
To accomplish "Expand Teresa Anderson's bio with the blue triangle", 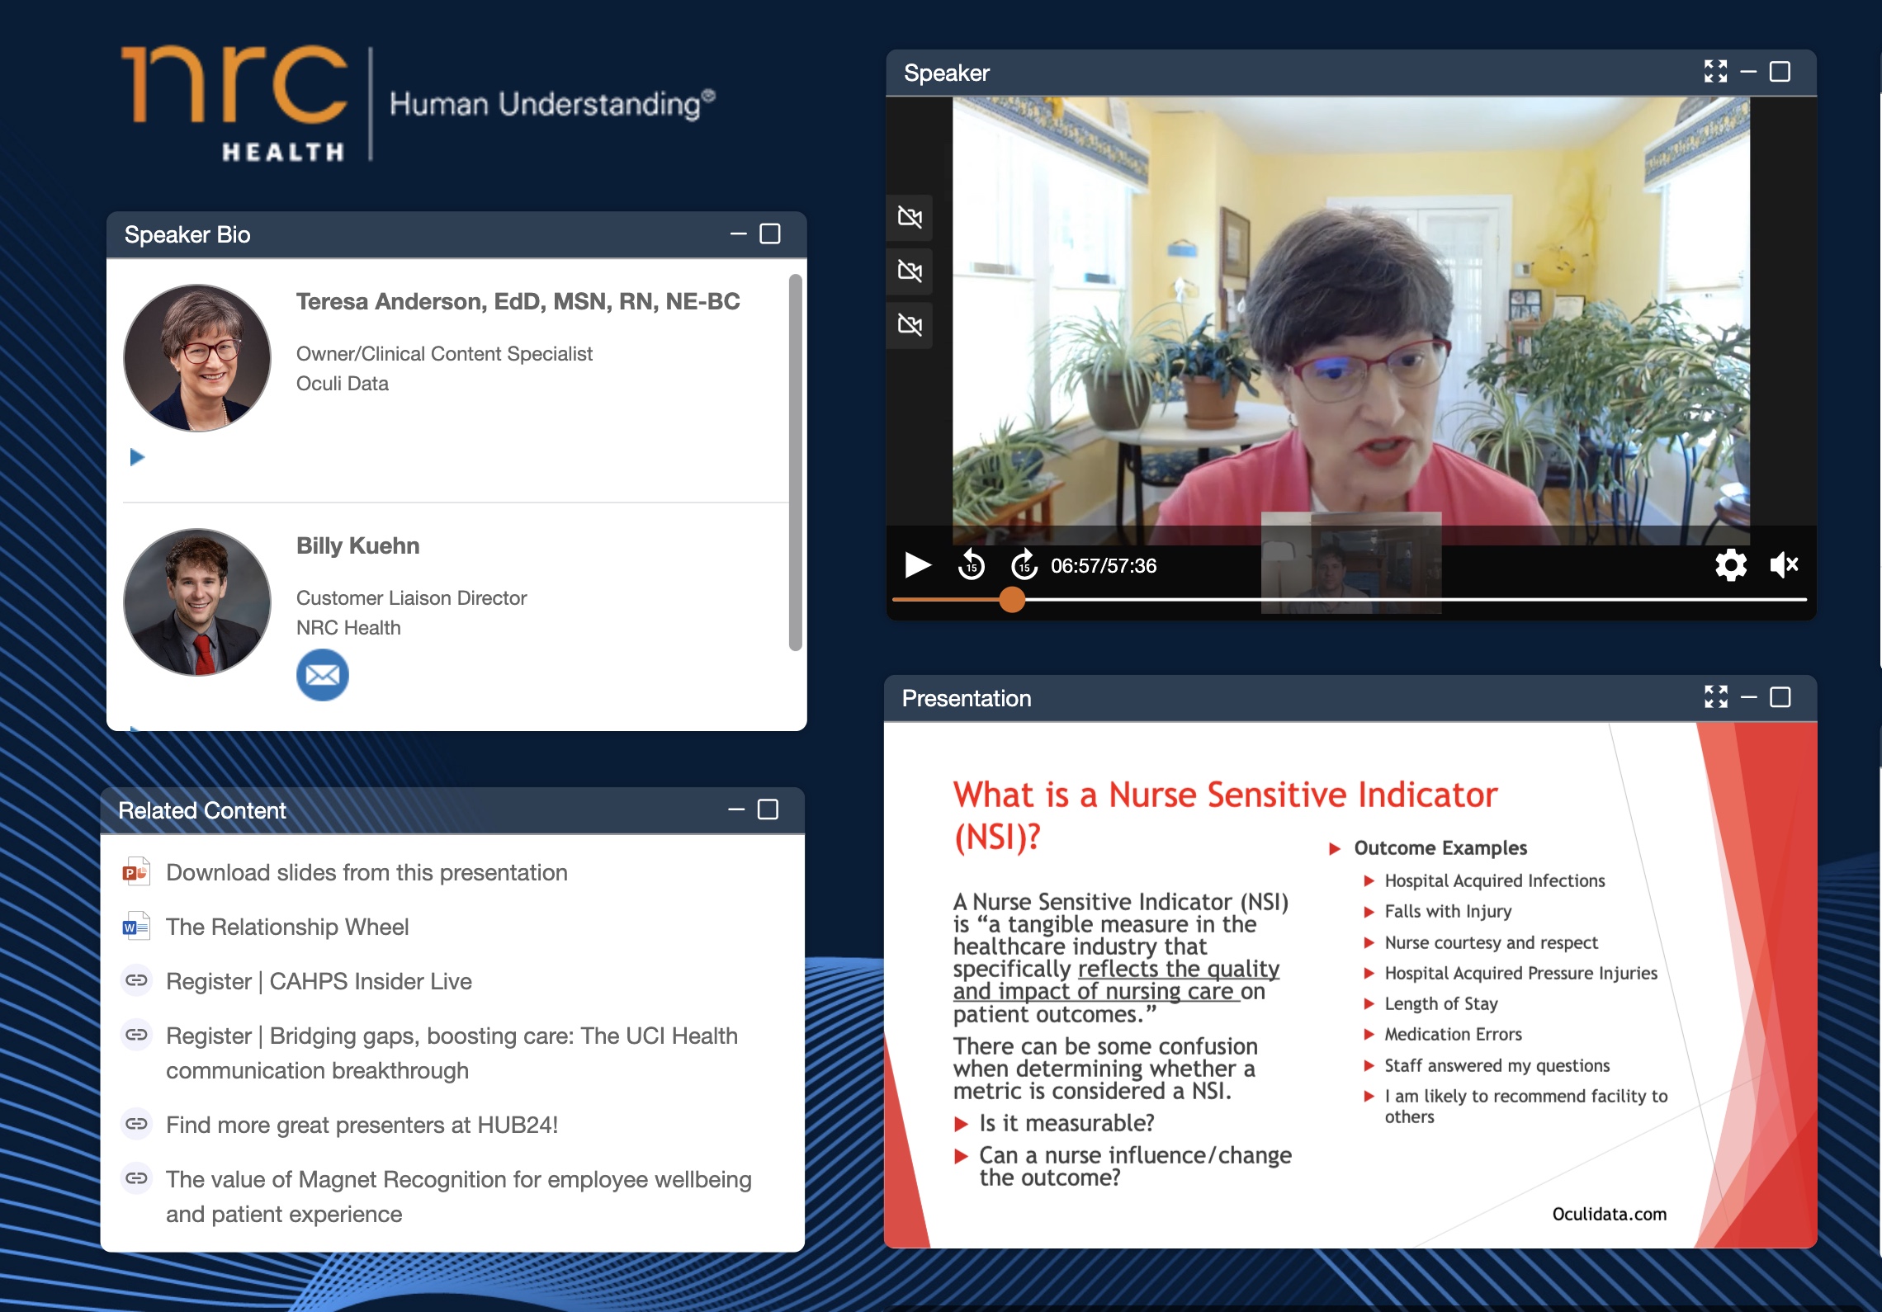I will [x=137, y=457].
